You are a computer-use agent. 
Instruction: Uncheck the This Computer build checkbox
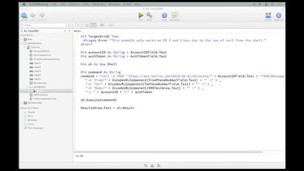pos(25,128)
